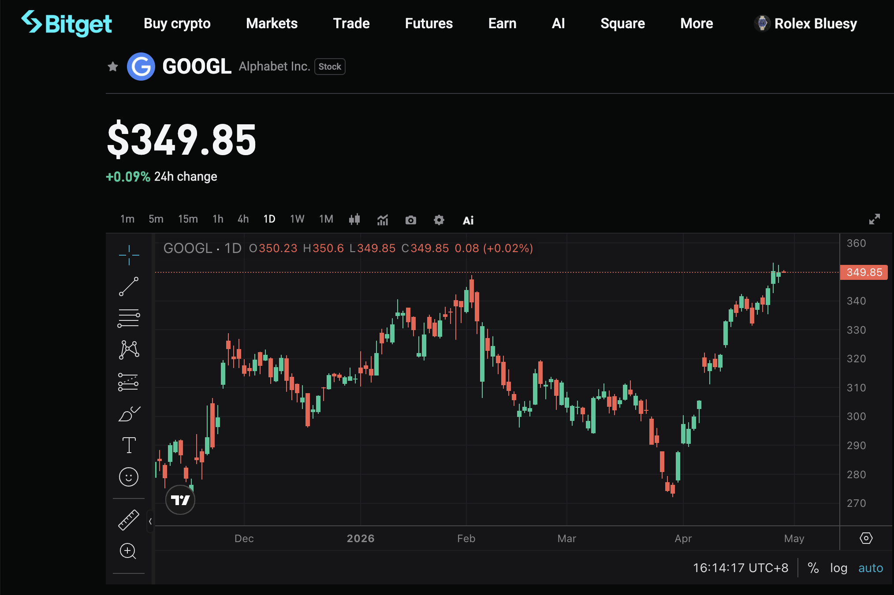894x595 pixels.
Task: Open the More navigation menu
Action: coord(696,23)
